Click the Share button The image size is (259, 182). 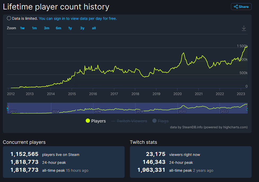point(241,7)
